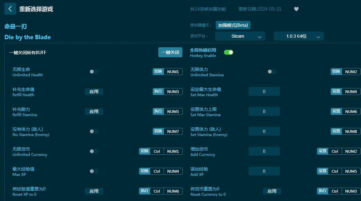
Task: Click 切换 hotkey button for Max XP
Action: pyautogui.click(x=145, y=171)
